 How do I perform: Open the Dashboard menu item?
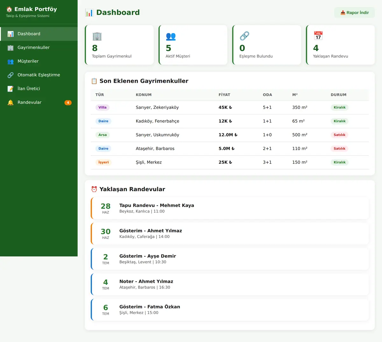pos(39,34)
